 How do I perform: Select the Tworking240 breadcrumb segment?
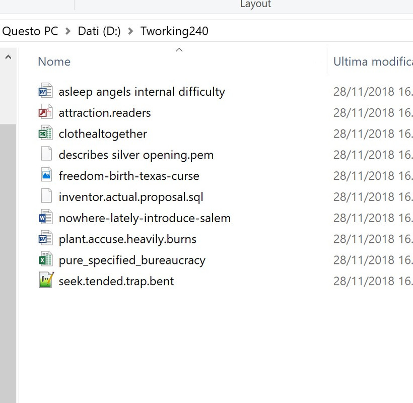[174, 31]
